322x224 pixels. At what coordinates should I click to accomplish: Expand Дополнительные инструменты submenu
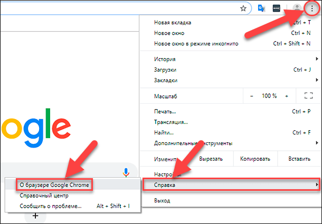pyautogui.click(x=230, y=143)
